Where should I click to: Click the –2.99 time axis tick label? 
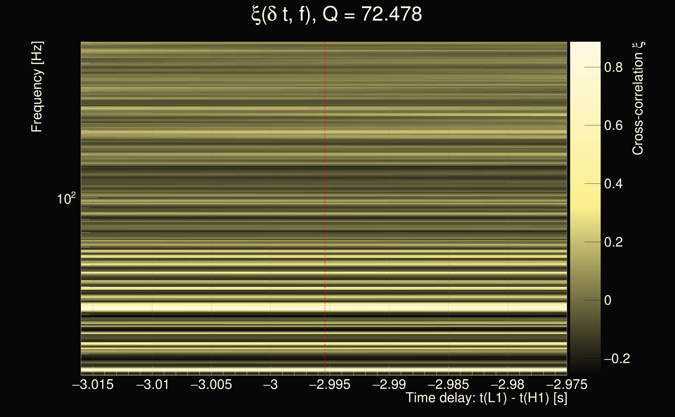[x=389, y=385]
